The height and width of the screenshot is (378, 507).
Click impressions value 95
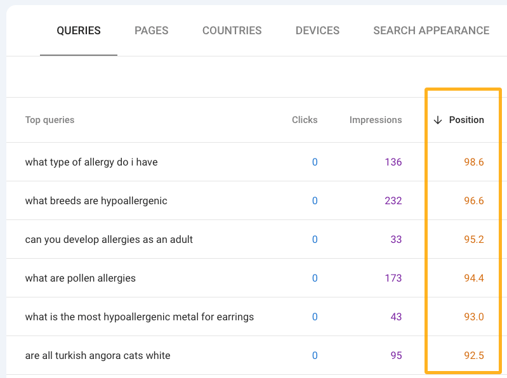coord(396,355)
